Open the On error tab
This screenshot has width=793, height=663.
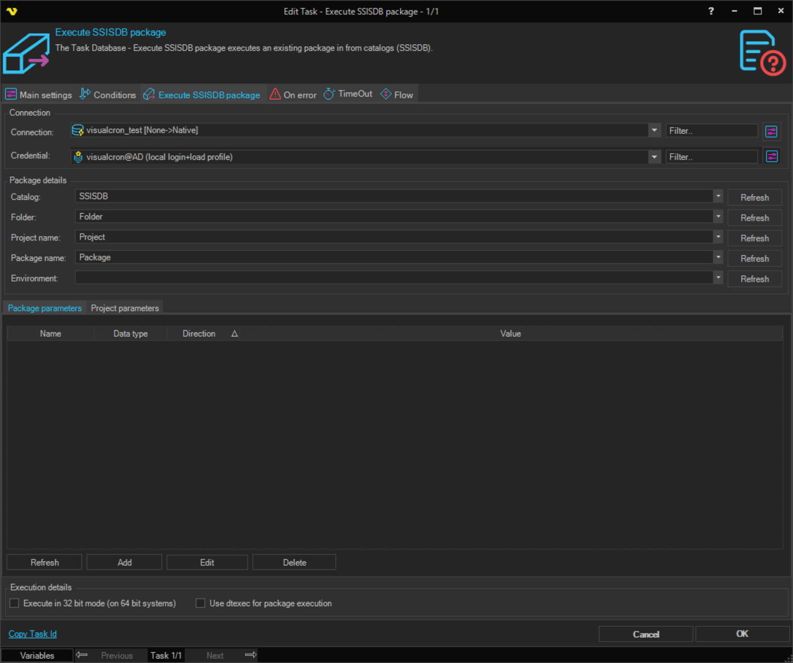pyautogui.click(x=293, y=95)
